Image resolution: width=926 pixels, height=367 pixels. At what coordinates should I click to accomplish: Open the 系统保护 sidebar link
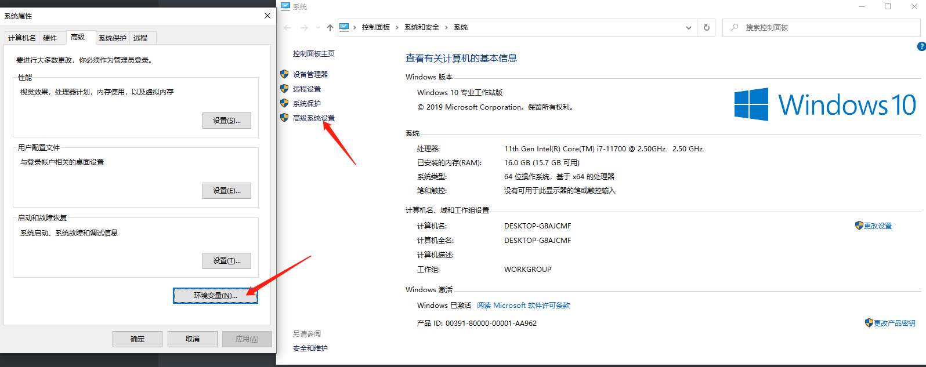(307, 103)
